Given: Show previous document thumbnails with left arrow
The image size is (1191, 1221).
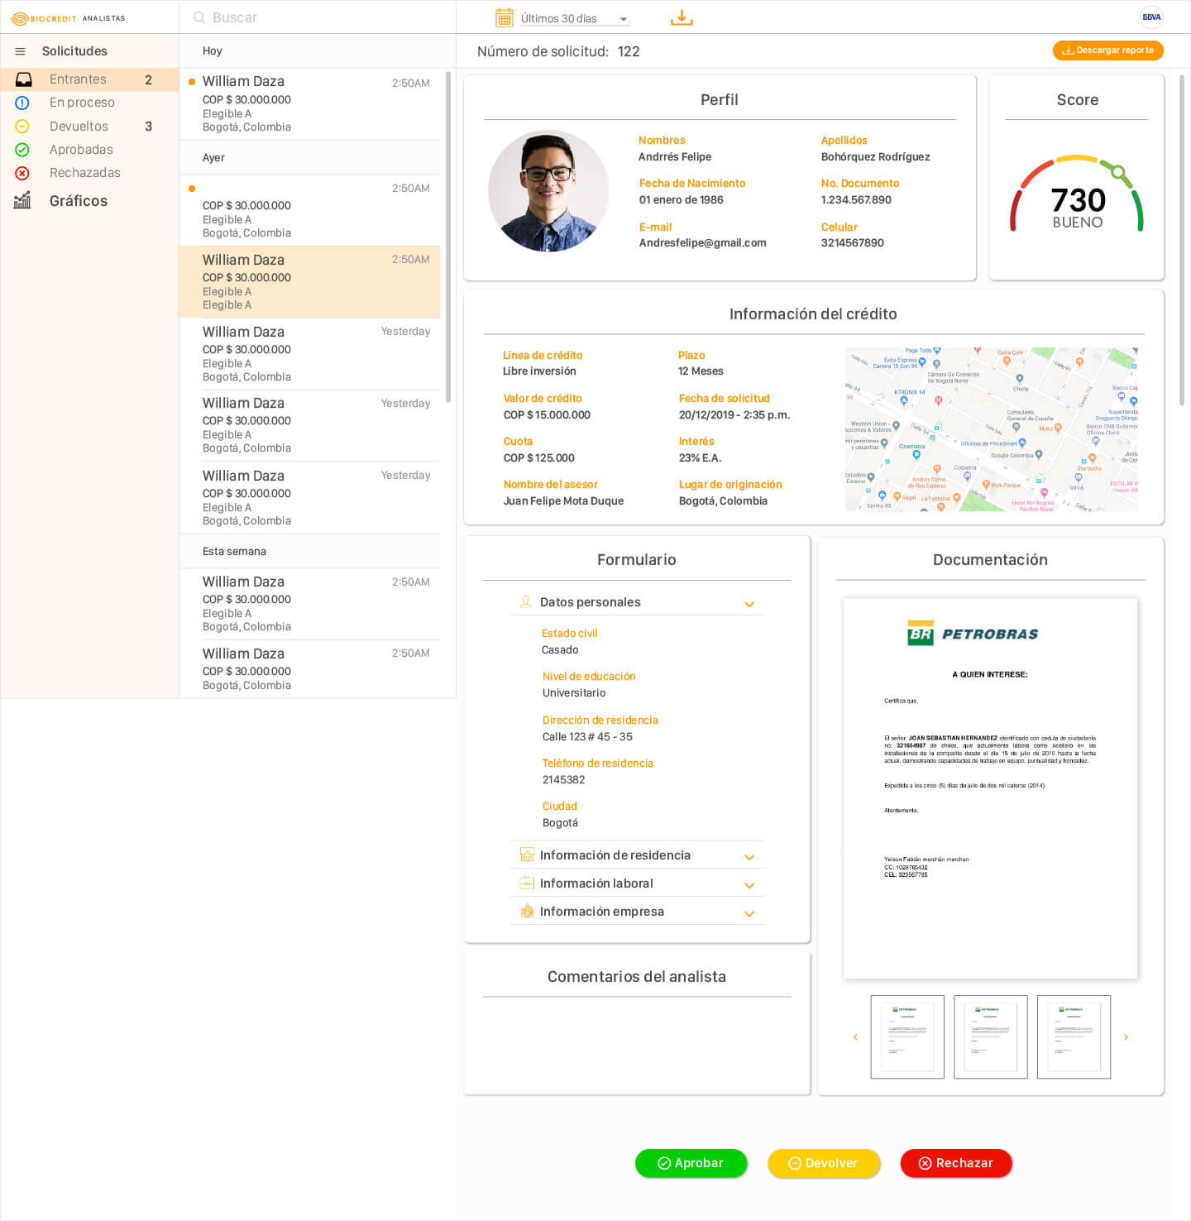Looking at the screenshot, I should pos(855,1037).
